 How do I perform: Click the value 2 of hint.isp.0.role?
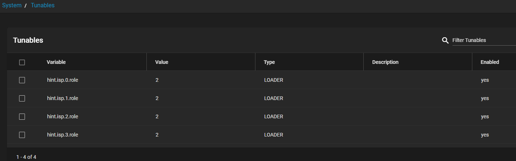point(157,80)
